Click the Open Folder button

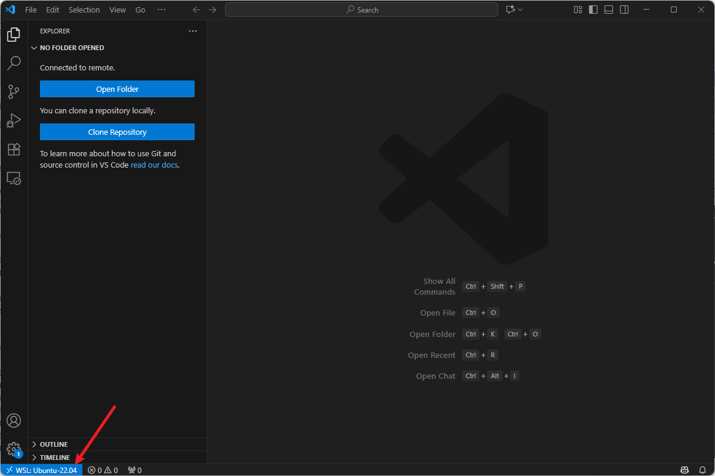117,89
